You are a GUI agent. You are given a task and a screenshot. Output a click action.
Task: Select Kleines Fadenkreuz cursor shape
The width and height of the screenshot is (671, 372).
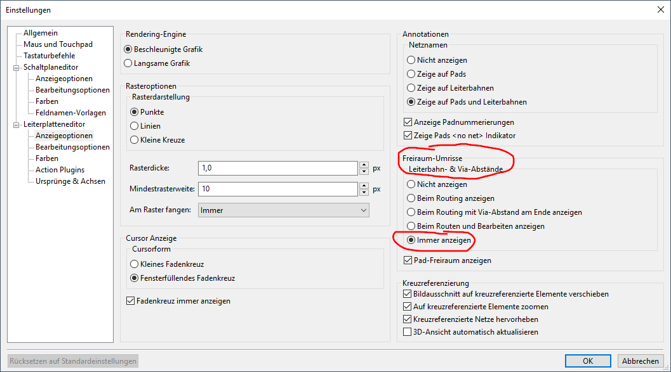(x=167, y=264)
